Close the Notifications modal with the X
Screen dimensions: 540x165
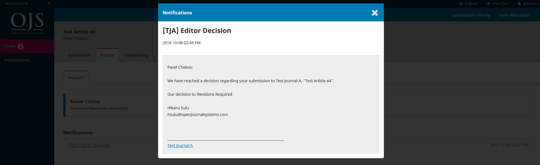pos(375,12)
